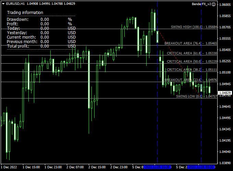Select the SWING LOW (0.0) level label

[196, 96]
